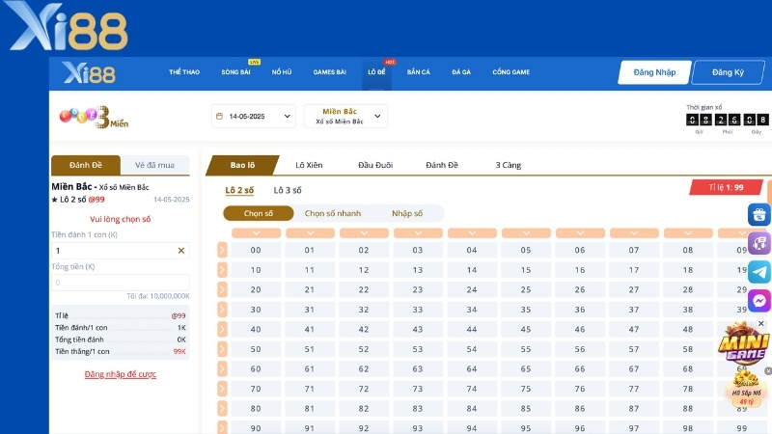Open the Hũ Sập Nổ jackpot icon
The width and height of the screenshot is (772, 434).
746,389
